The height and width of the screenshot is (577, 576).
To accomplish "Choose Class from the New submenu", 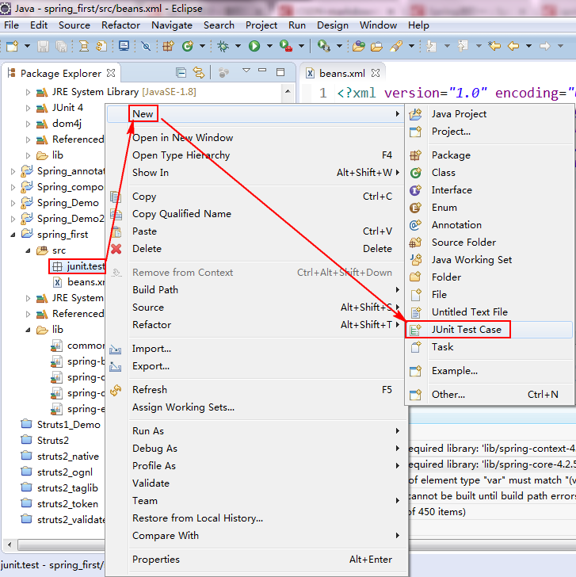I will point(490,173).
